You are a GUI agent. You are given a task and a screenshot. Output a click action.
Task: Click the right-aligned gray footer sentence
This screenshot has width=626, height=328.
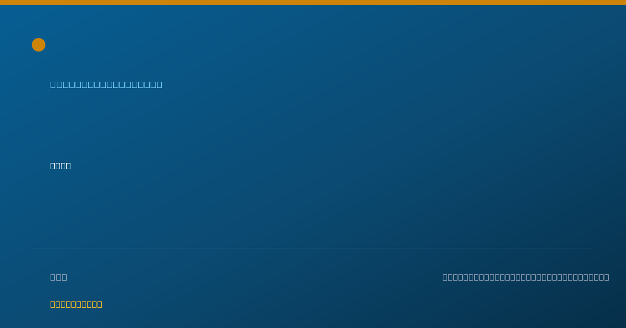526,277
